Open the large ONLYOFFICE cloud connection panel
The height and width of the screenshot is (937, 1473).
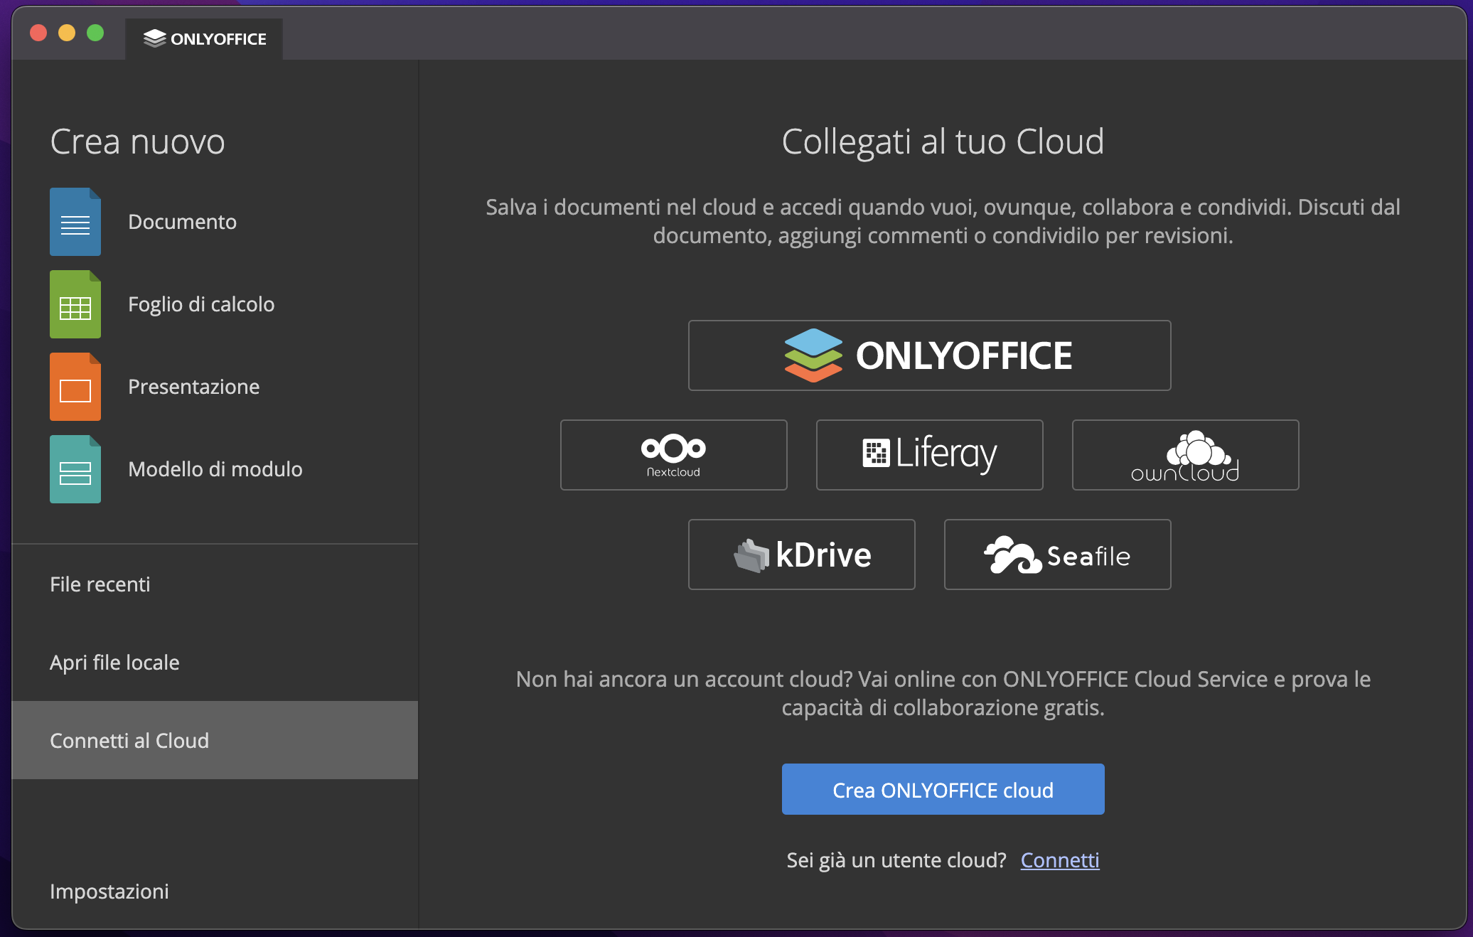(x=929, y=355)
